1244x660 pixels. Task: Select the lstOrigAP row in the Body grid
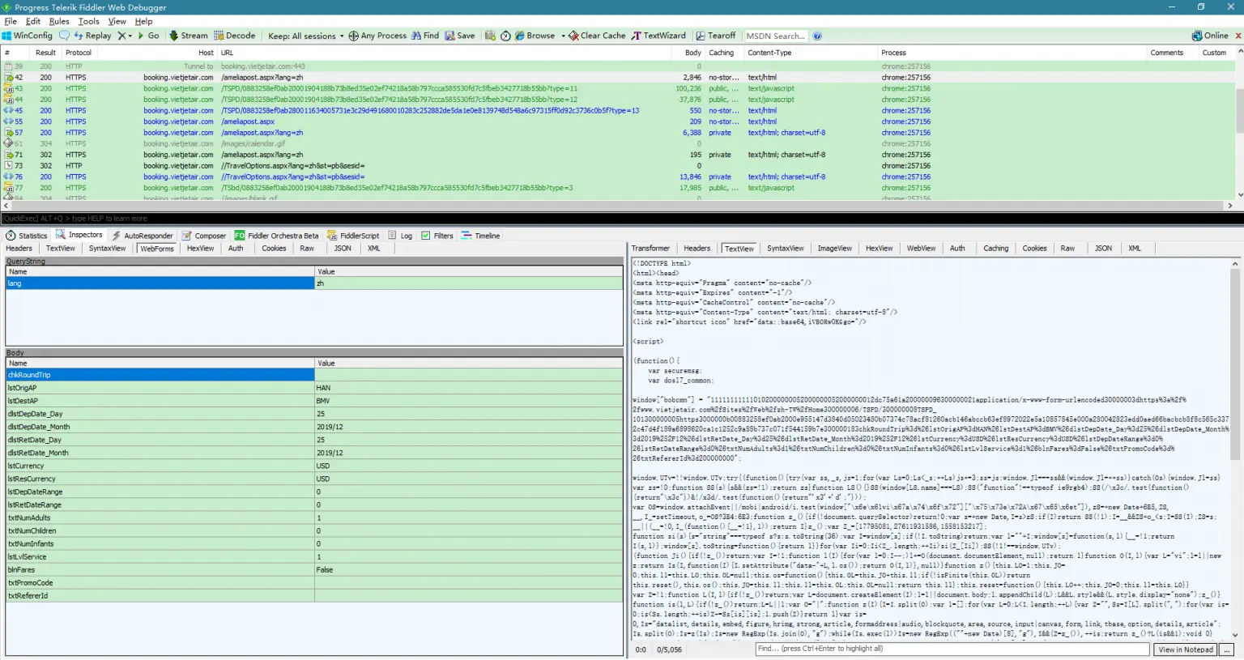point(314,388)
